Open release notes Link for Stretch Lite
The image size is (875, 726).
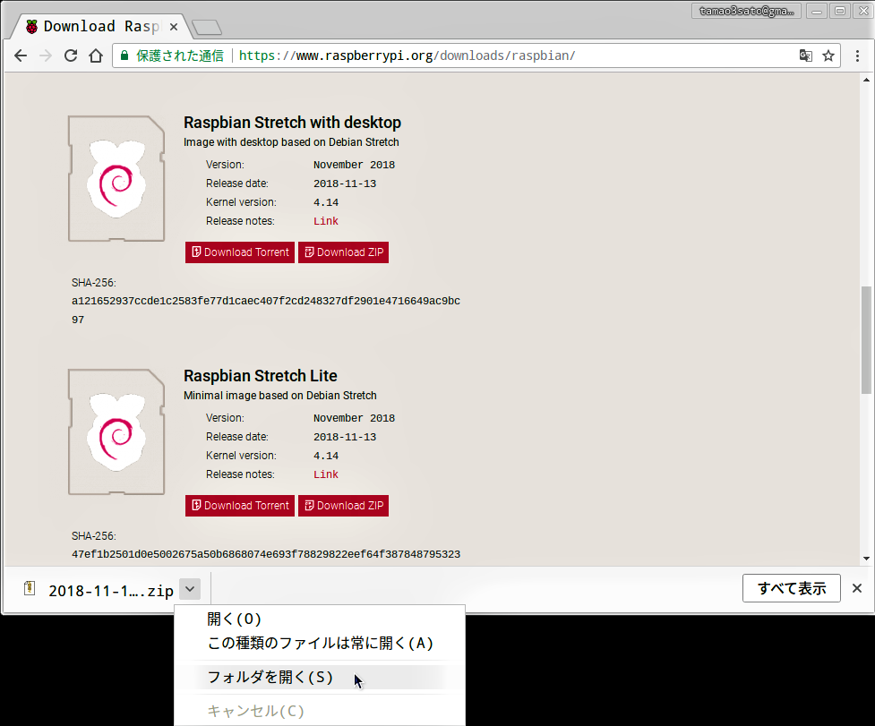tap(326, 474)
